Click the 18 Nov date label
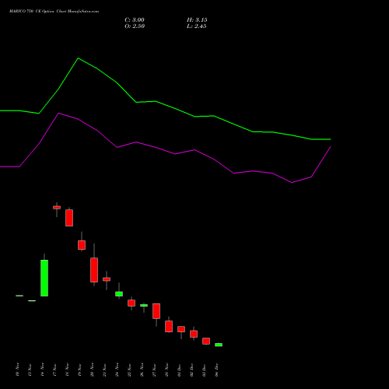This screenshot has height=389, width=389. pos(67,370)
